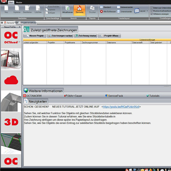
Task: Sort by Datei geändert column header
Action: pos(158,43)
